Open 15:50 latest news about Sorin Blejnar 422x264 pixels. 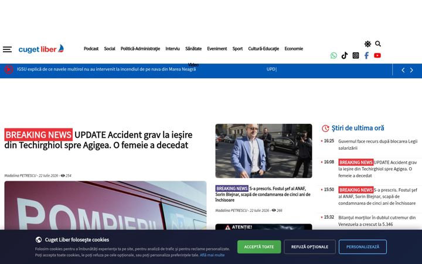pos(377,197)
